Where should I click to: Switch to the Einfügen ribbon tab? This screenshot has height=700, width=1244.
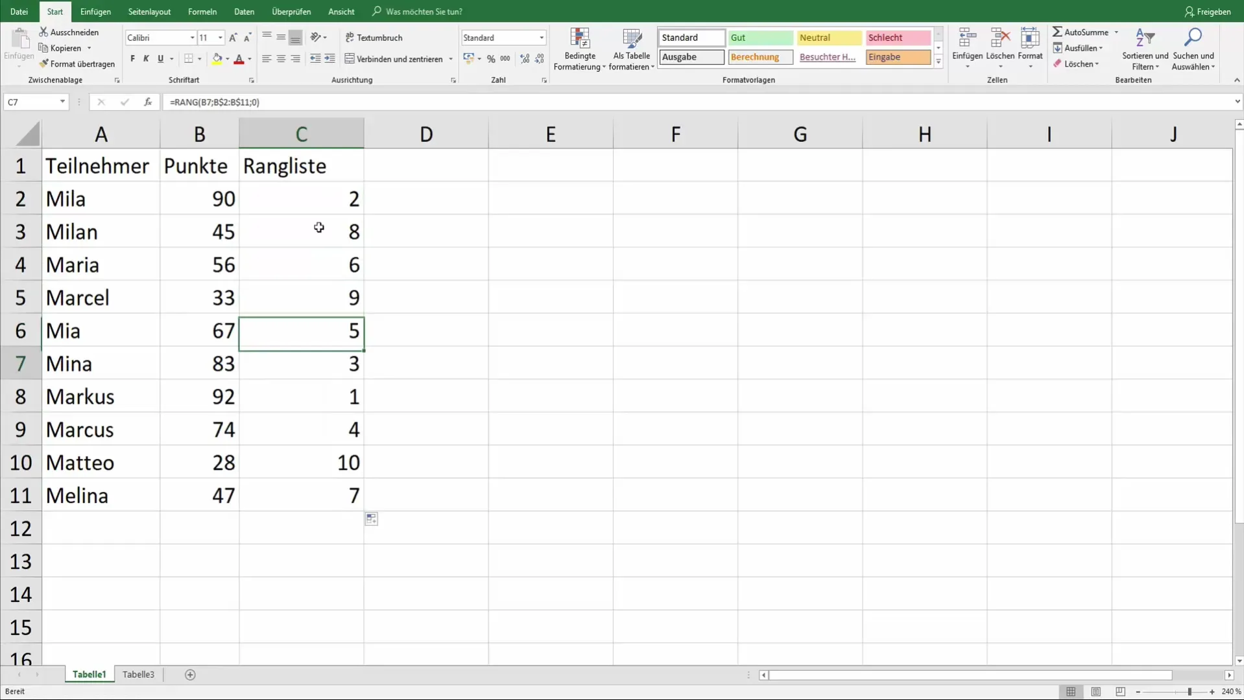[x=95, y=12]
